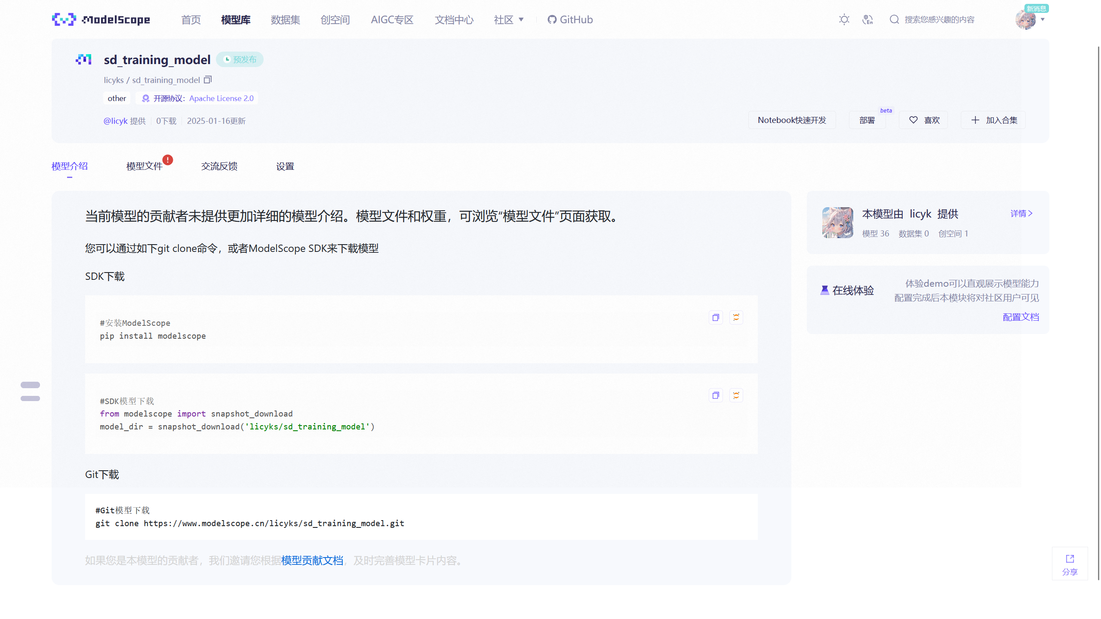Viewport: 1101px width, 619px height.
Task: Switch to the 模型文件 tab
Action: [x=145, y=166]
